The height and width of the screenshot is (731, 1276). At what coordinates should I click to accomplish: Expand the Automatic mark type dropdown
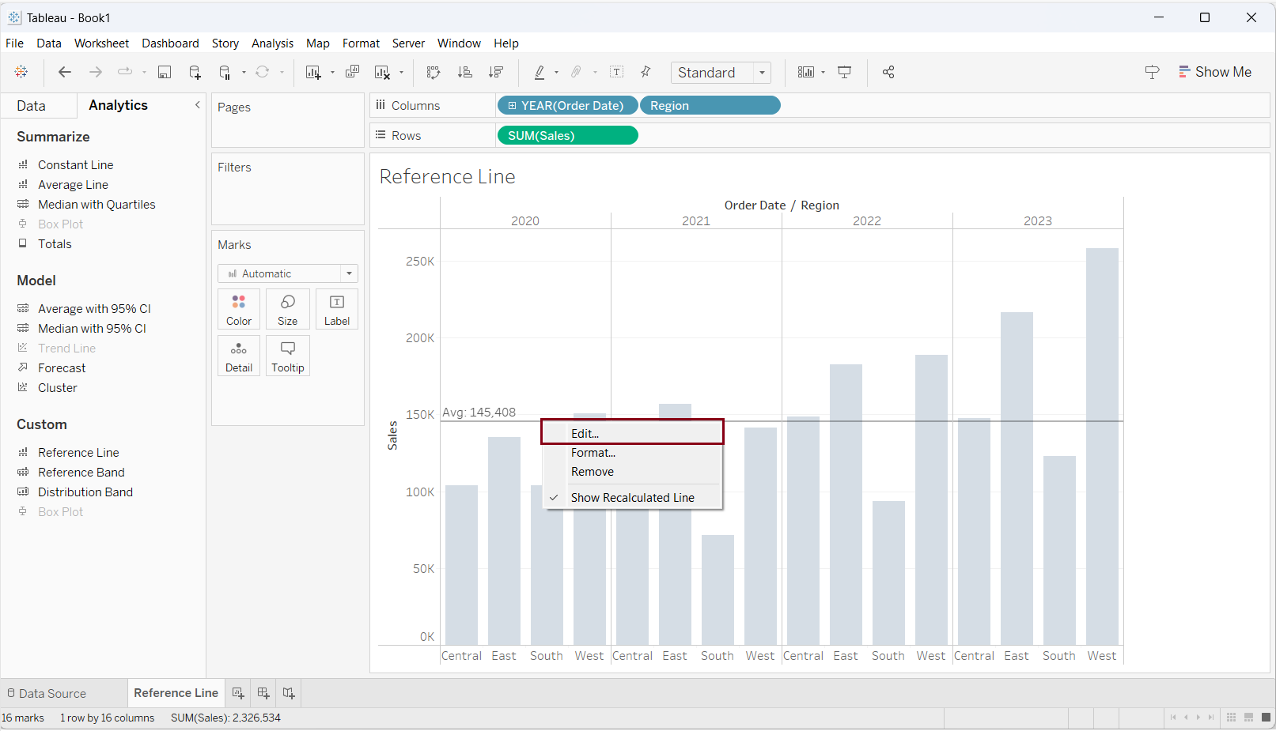[288, 273]
